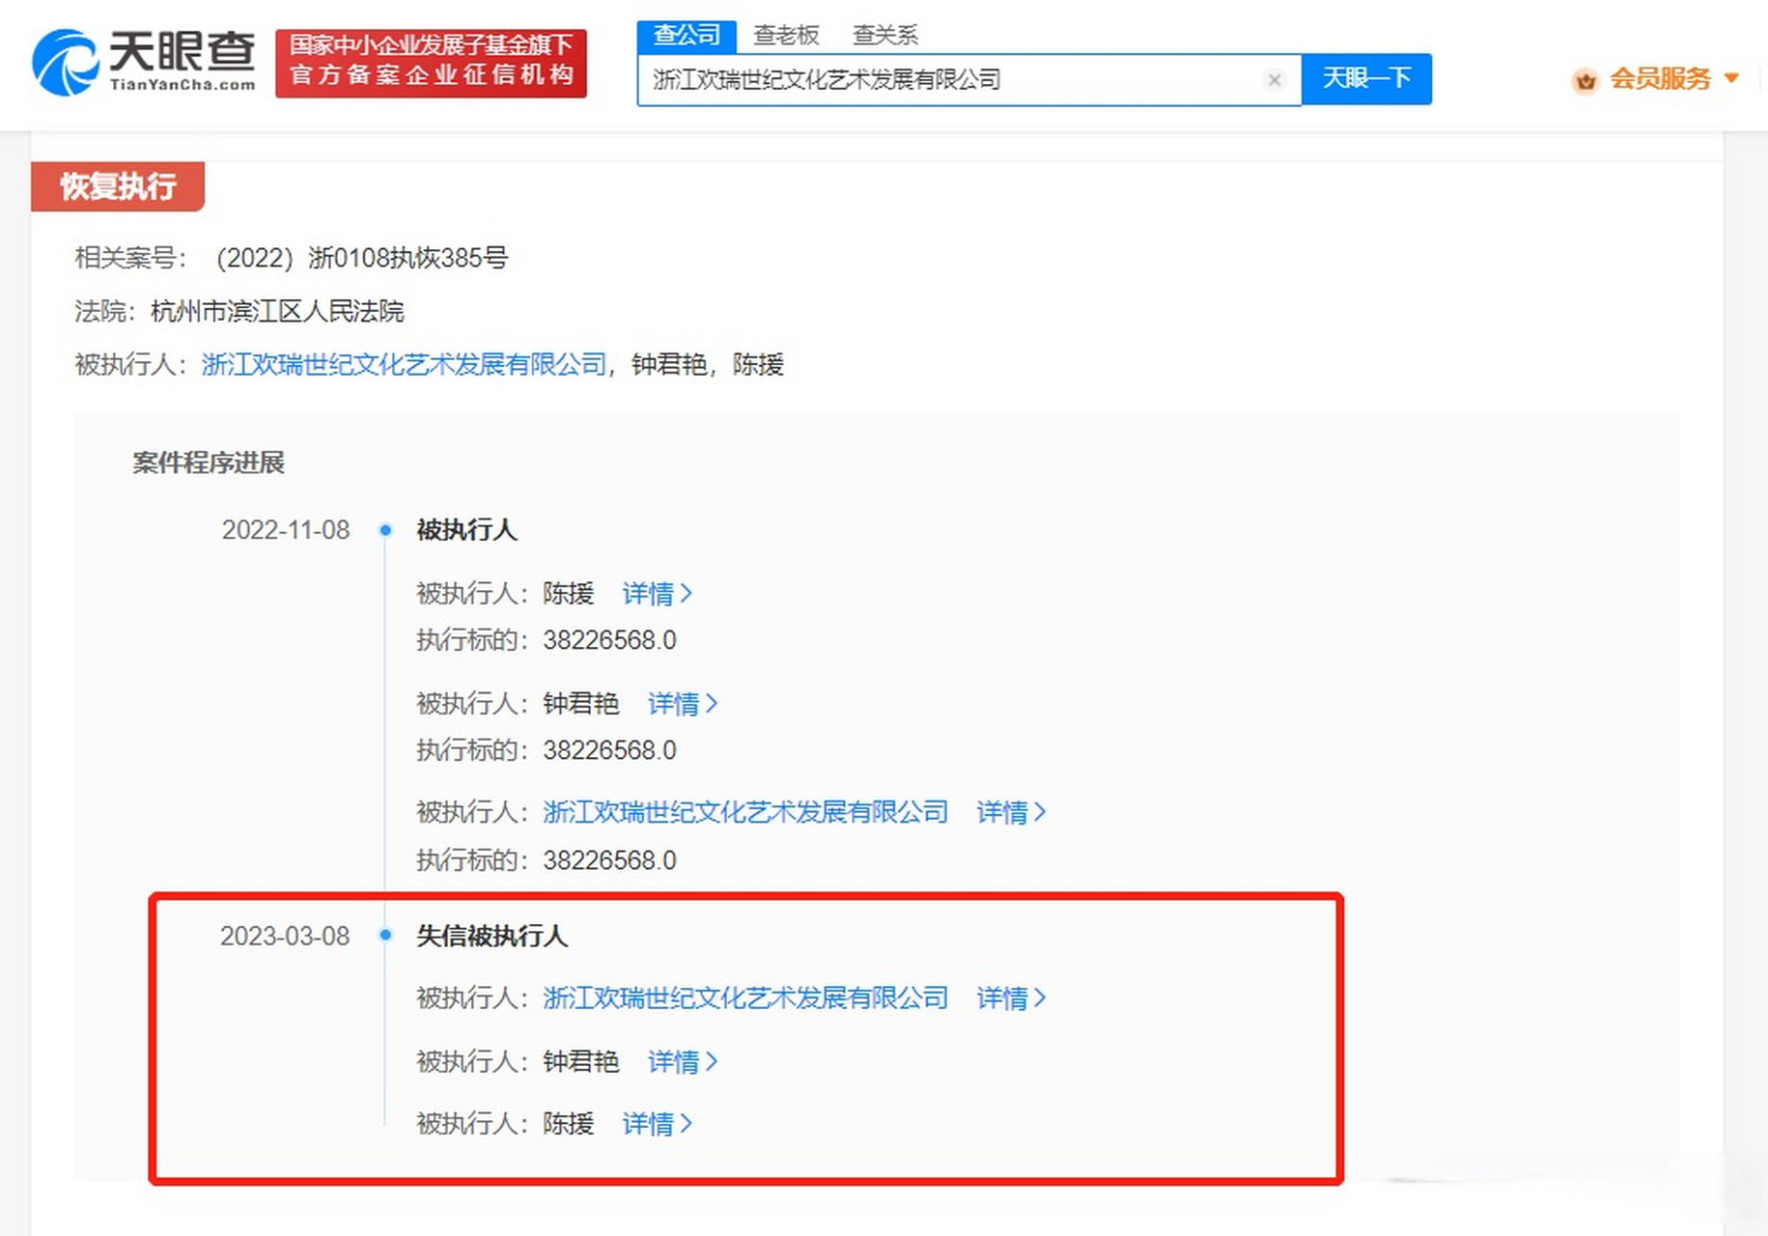Select the 查公司 tab
1768x1236 pixels.
688,35
